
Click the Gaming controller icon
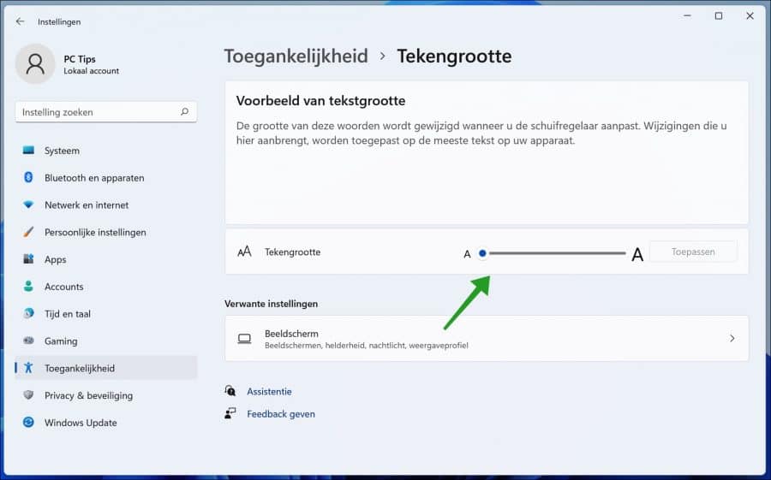tap(28, 341)
